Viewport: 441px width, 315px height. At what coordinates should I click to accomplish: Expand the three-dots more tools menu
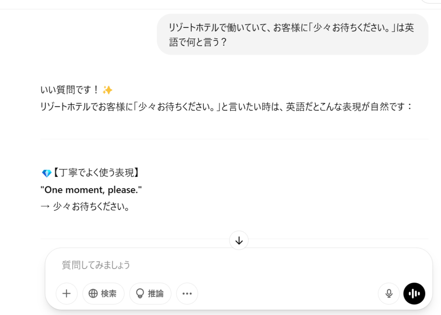[x=187, y=293]
